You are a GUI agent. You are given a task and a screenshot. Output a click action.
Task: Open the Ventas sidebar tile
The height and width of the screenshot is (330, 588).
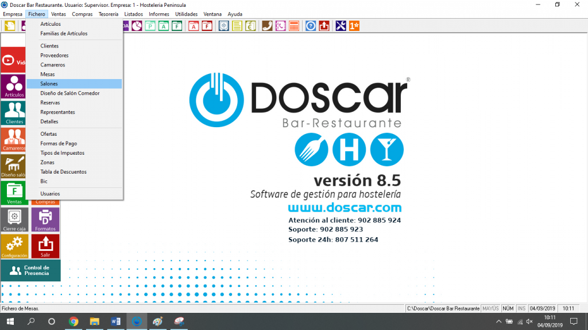14,193
